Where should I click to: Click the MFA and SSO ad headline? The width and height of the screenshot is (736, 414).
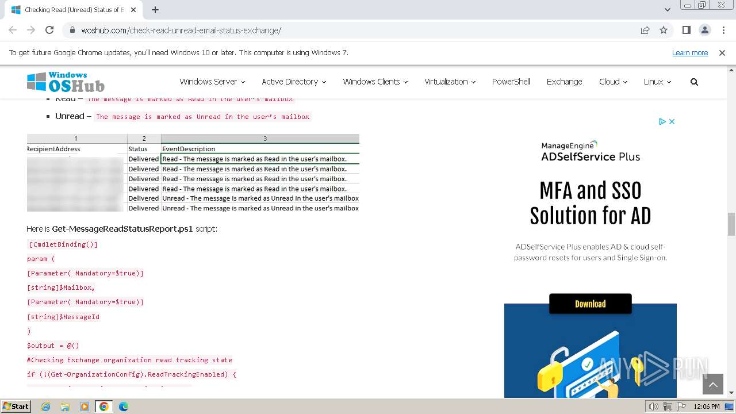590,203
